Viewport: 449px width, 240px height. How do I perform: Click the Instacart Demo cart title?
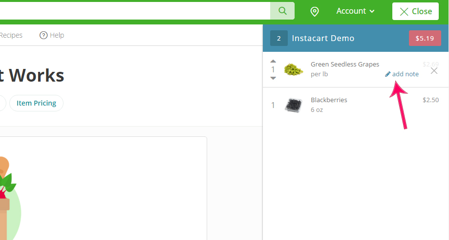click(323, 39)
